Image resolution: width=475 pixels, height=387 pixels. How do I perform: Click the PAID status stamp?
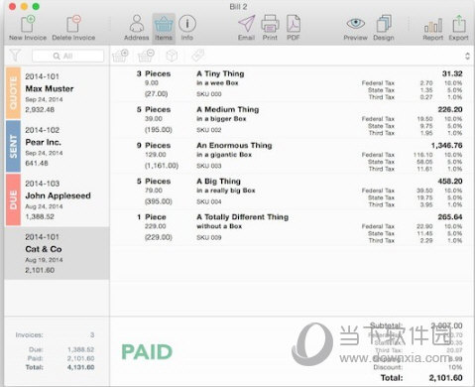point(147,351)
